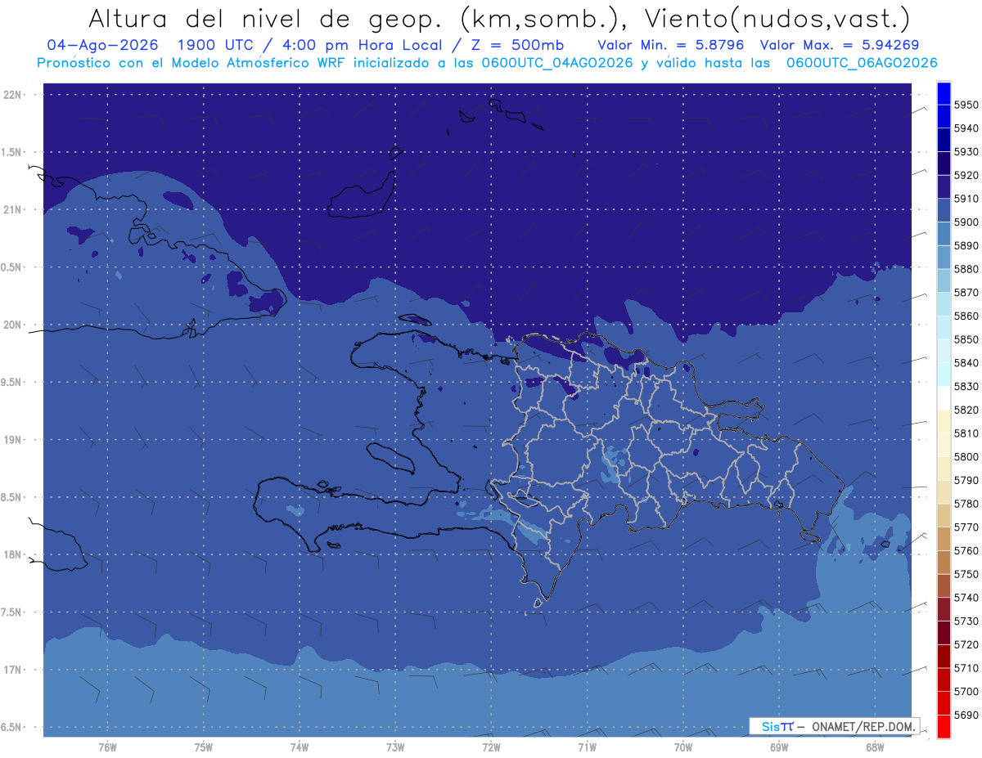
Task: Click 'Valor Min. = 5.8796' text
Action: 672,45
